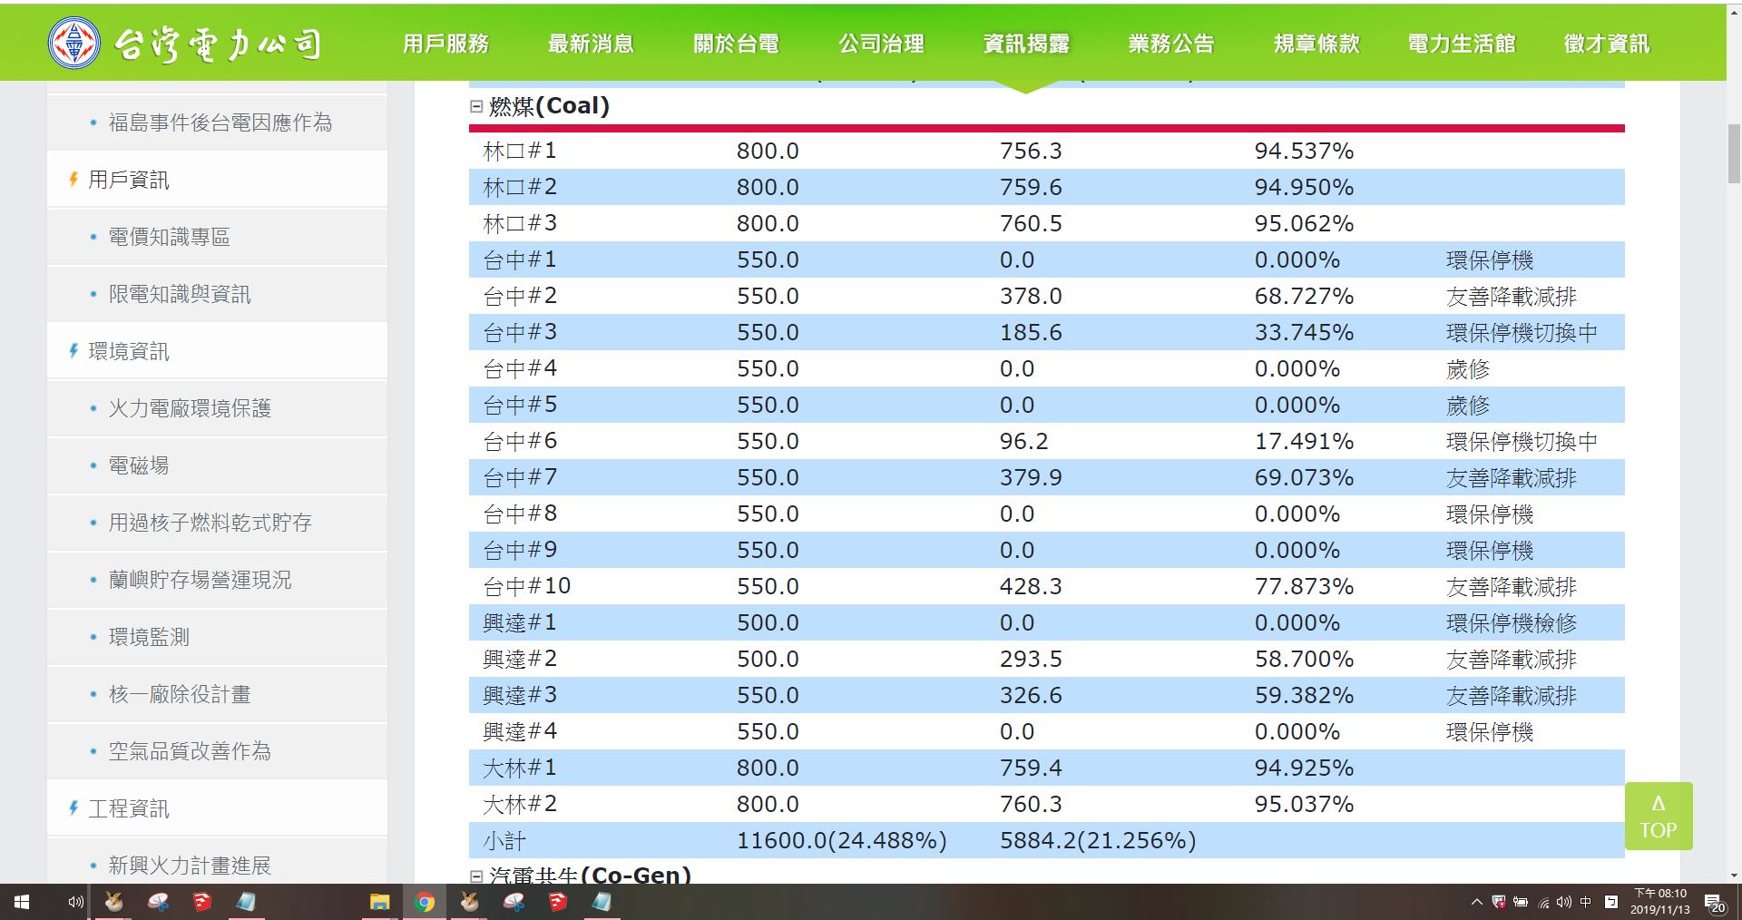The width and height of the screenshot is (1742, 920).
Task: Click the 大林#2 unit name
Action: 520,804
